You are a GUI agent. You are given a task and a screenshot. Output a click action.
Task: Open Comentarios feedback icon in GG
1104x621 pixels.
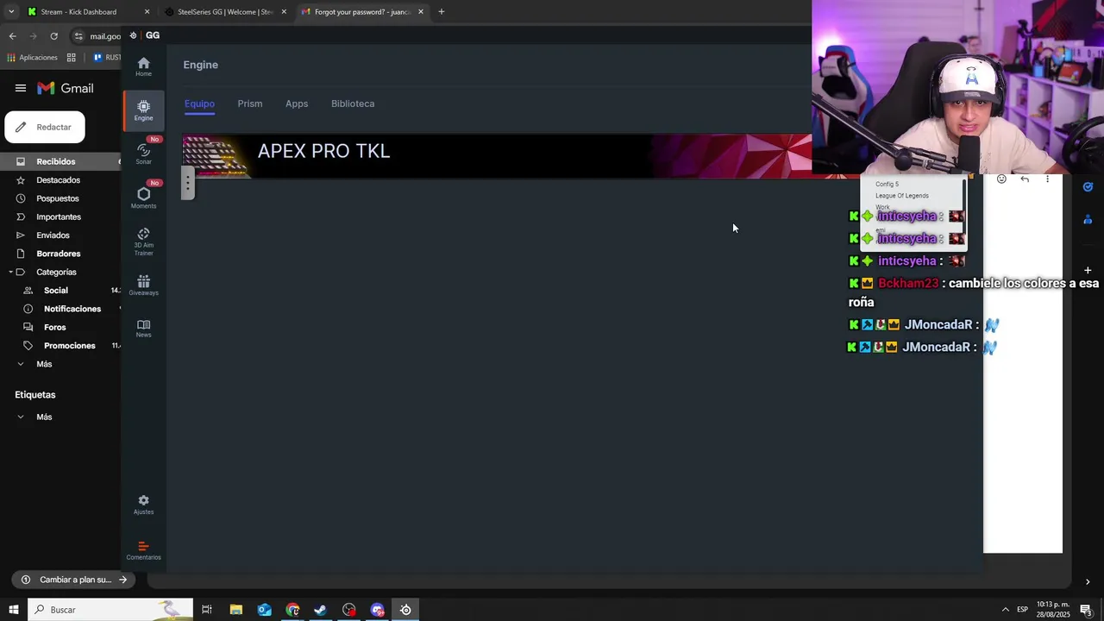[143, 550]
